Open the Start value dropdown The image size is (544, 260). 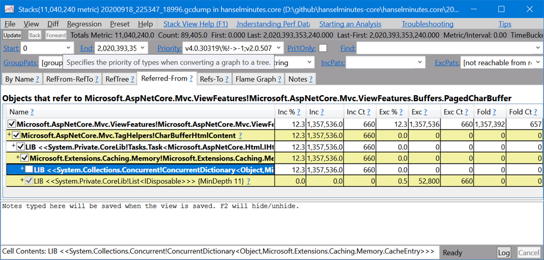click(x=68, y=48)
